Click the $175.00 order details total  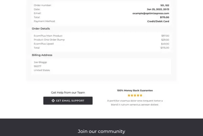click(165, 48)
